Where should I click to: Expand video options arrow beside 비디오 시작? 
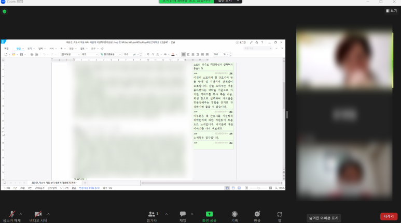[x=48, y=214]
